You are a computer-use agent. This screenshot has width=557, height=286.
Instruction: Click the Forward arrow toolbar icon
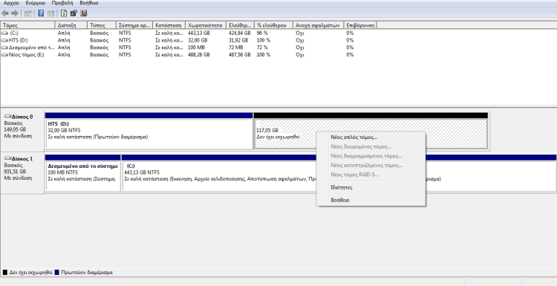click(x=15, y=13)
